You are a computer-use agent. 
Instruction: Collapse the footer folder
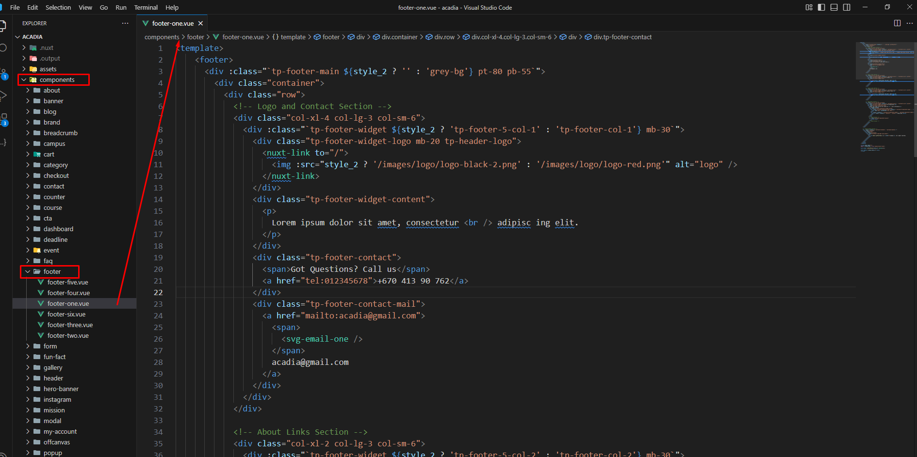[28, 271]
